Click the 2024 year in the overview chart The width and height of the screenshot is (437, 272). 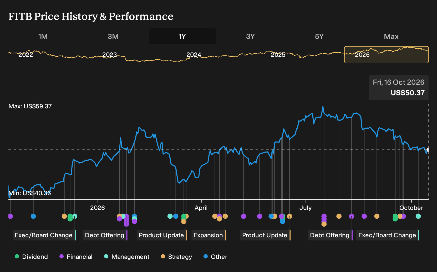coord(194,55)
